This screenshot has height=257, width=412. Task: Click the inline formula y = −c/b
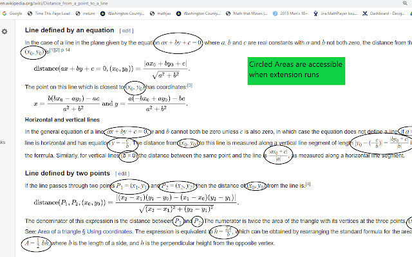120,143
